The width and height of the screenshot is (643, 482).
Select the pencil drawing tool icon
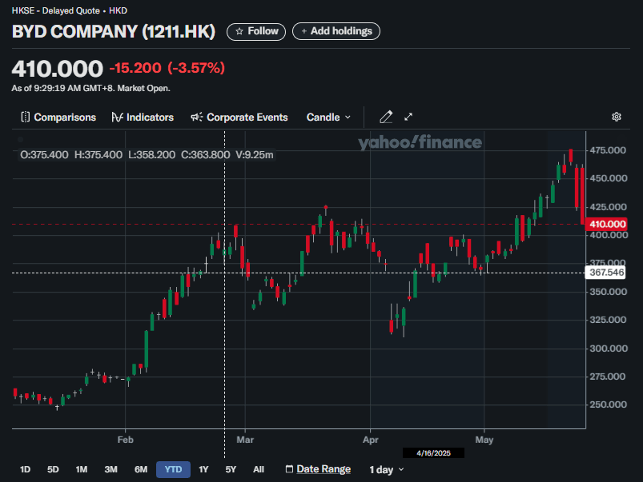coord(386,118)
